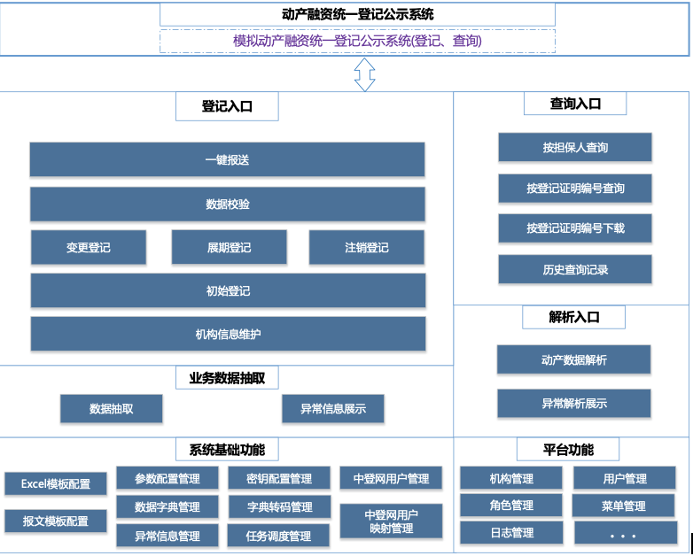693x556 pixels.
Task: Click the 变更登记 box
Action: 89,248
